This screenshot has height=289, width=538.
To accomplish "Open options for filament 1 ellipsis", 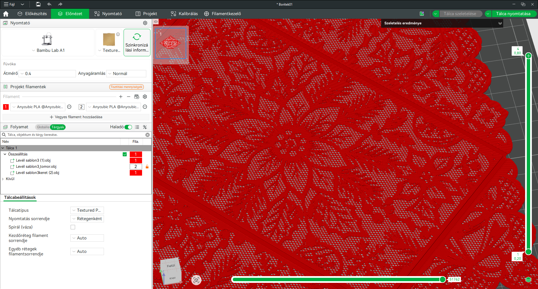I will (69, 107).
